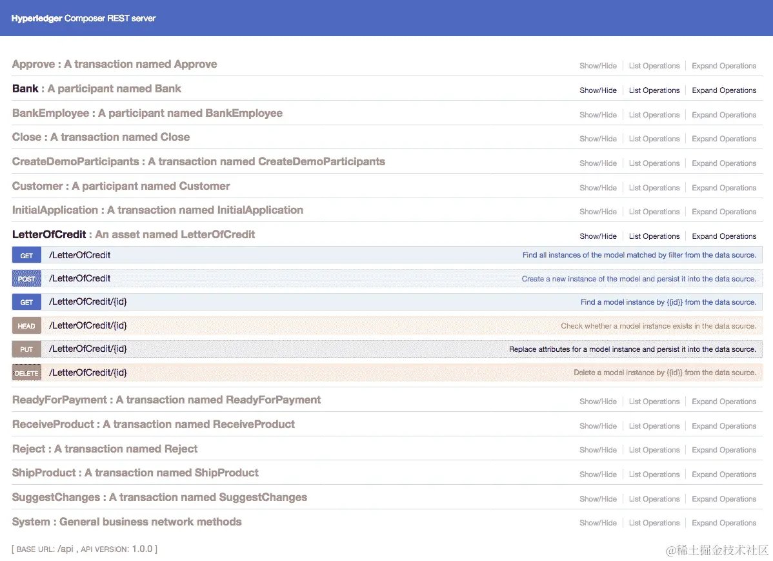Click Show/Hide for LetterOfCredit
This screenshot has height=561, width=773.
pyautogui.click(x=598, y=236)
